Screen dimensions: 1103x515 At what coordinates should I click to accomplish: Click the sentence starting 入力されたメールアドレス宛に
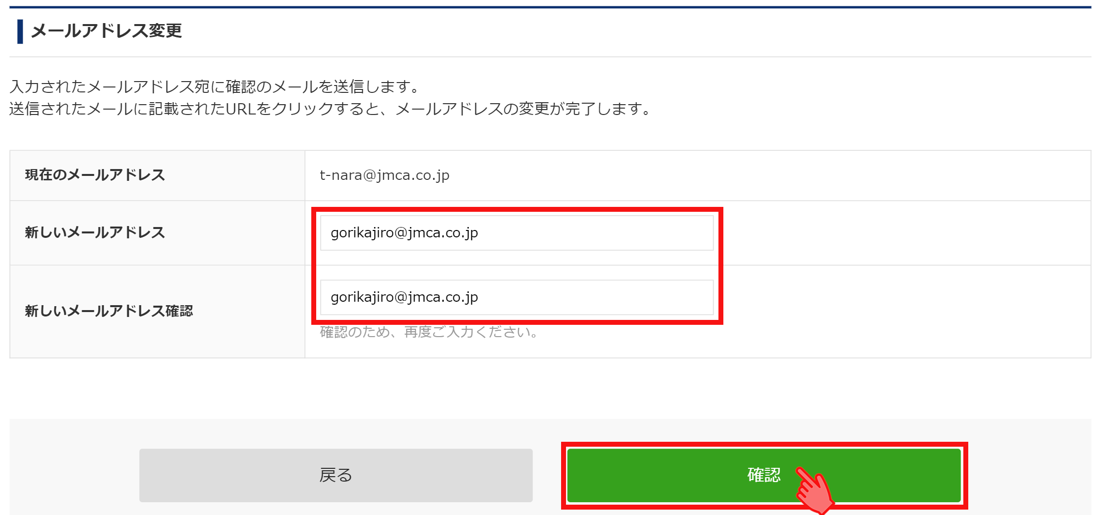[214, 86]
